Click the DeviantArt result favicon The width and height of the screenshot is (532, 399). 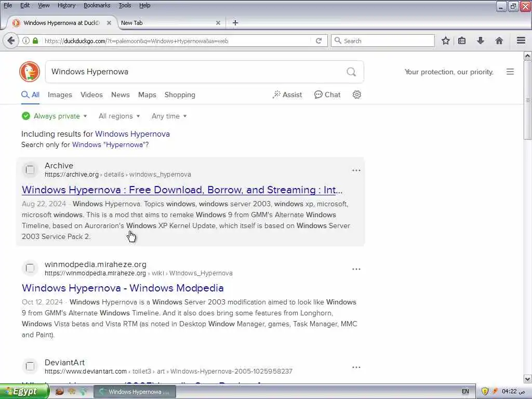(30, 366)
